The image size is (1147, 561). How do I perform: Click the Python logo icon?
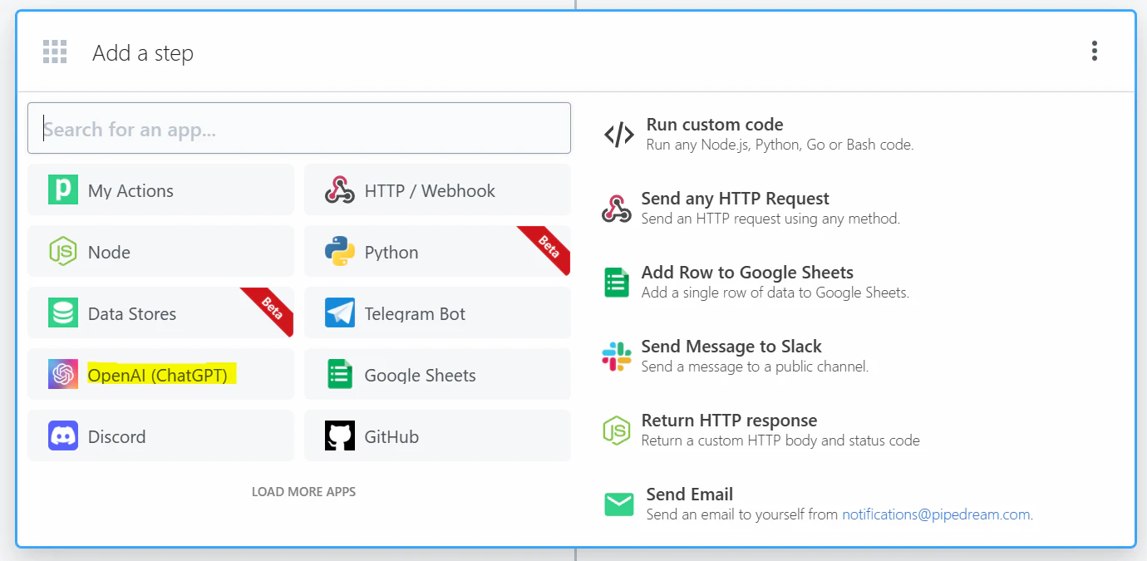(340, 252)
